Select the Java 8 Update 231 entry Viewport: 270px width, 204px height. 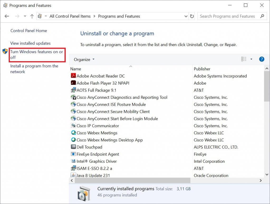tap(93, 175)
